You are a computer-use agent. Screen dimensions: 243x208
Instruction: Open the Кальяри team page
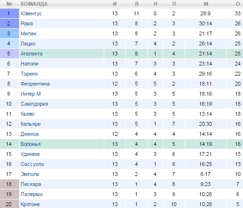pyautogui.click(x=31, y=124)
